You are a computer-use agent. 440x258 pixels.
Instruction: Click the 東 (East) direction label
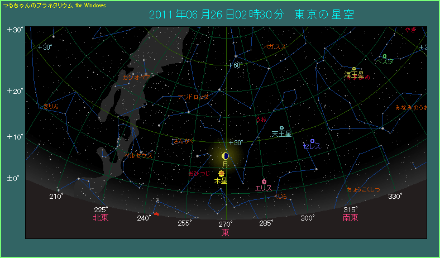[x=225, y=232]
